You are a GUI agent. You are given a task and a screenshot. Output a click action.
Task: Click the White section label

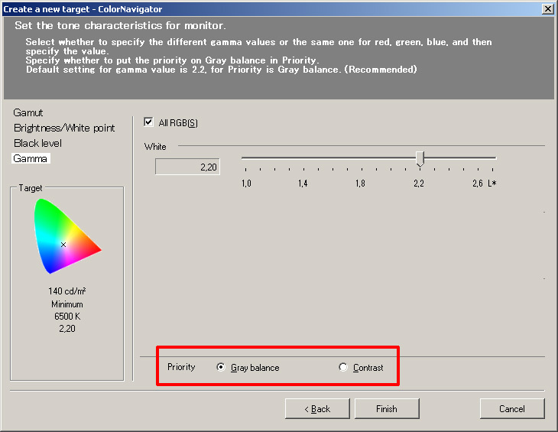pos(155,147)
